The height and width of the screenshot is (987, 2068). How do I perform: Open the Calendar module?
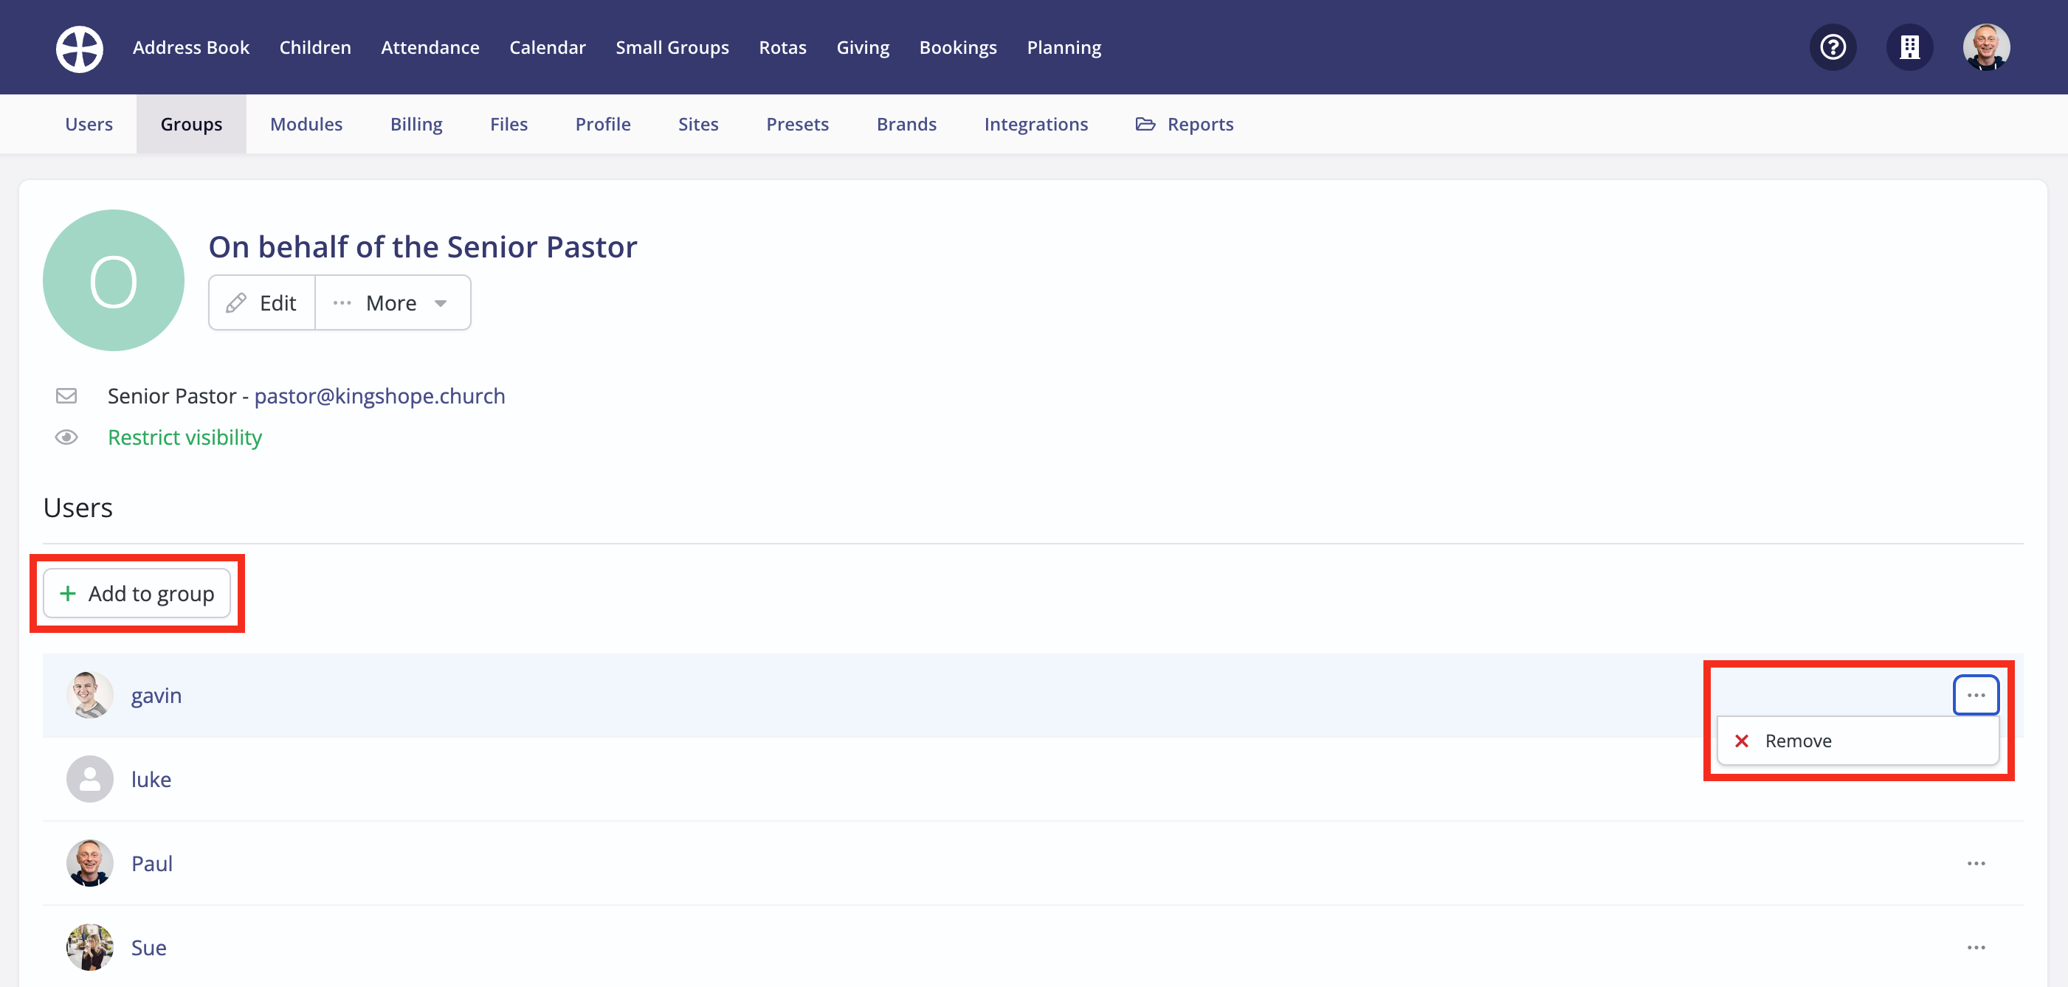(548, 47)
